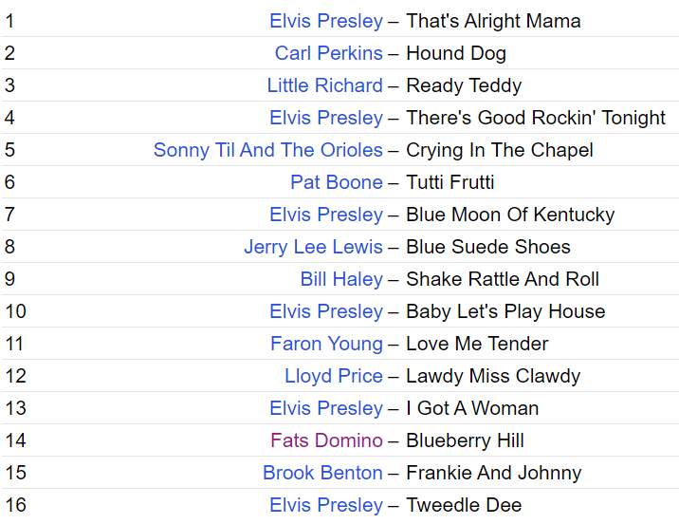Click Elvis Presley next to Blue Moon Of Kentucky

[326, 215]
